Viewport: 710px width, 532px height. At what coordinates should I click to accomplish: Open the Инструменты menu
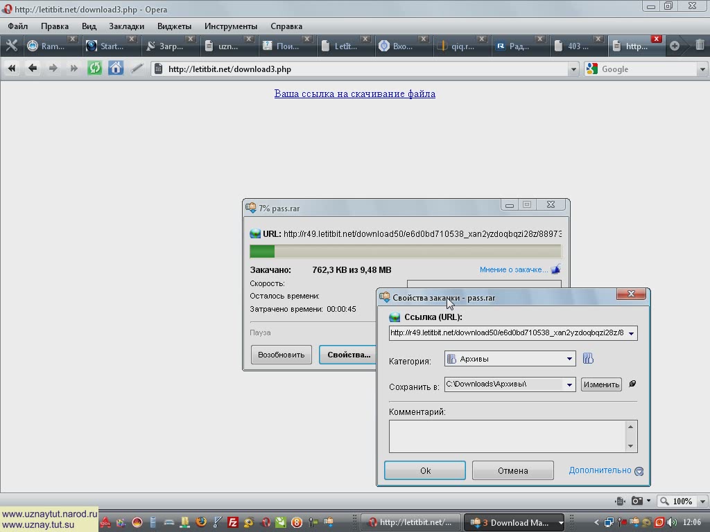[230, 26]
